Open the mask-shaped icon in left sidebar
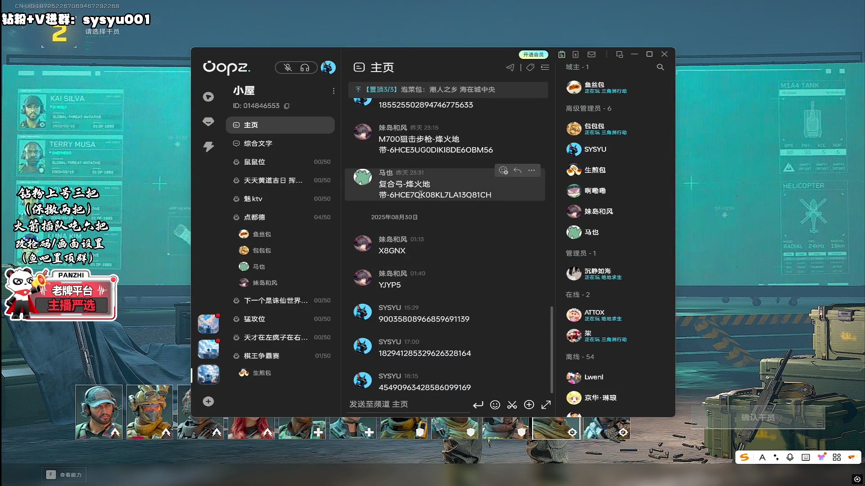 coord(208,121)
